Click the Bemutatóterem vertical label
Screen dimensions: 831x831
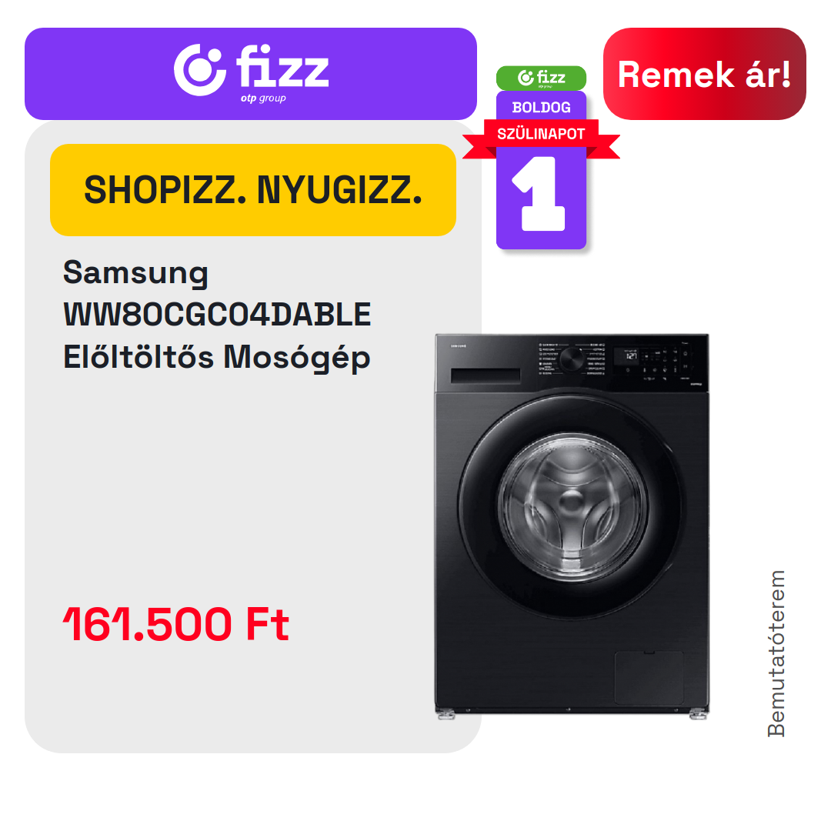click(x=776, y=653)
